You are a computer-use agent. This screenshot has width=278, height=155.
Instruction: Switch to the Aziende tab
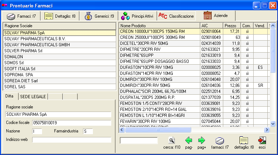click(215, 16)
